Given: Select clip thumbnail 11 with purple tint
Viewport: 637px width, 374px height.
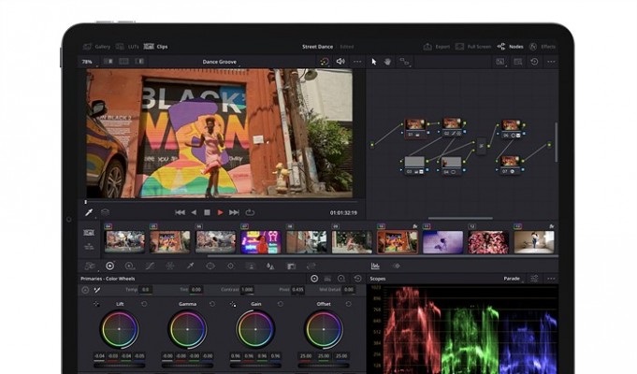Looking at the screenshot, I should [x=442, y=242].
